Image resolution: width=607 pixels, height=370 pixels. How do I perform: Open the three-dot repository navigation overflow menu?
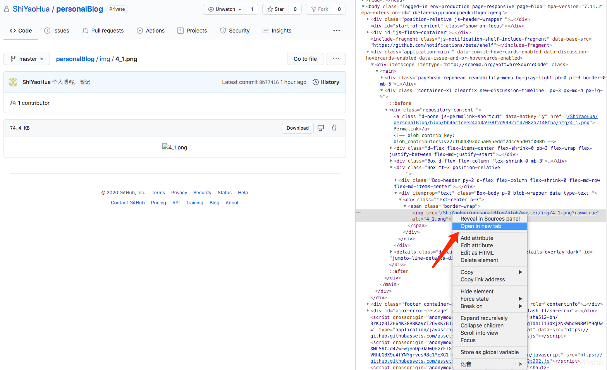(337, 31)
